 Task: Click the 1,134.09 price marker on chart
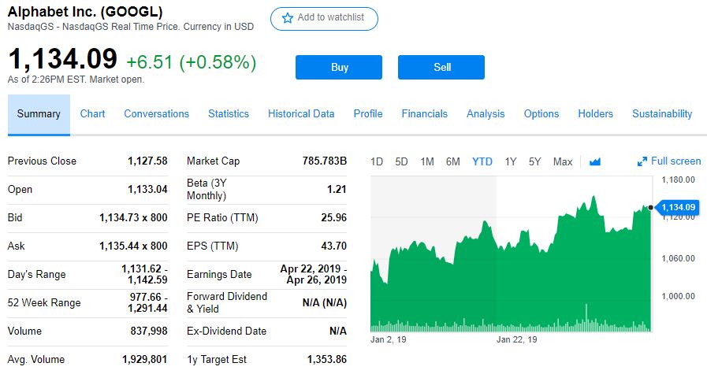pyautogui.click(x=678, y=207)
